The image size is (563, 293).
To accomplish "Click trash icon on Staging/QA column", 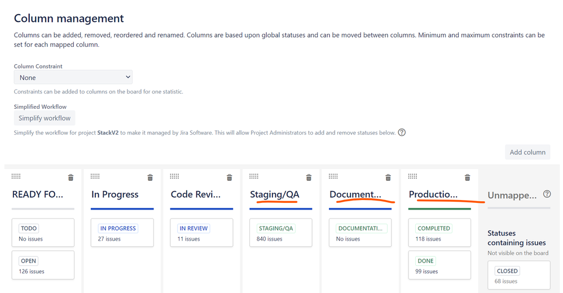I will pos(309,177).
